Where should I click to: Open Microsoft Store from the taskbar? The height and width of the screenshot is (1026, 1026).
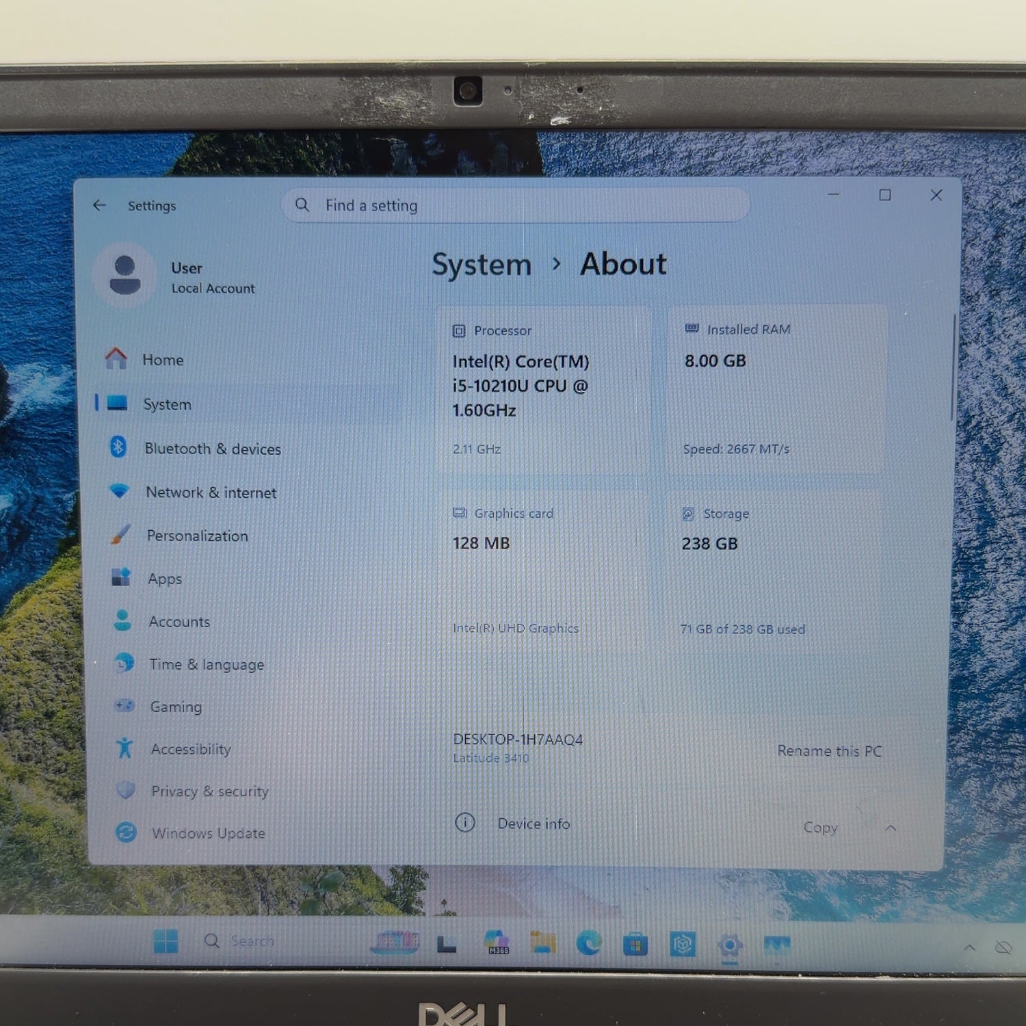(635, 945)
